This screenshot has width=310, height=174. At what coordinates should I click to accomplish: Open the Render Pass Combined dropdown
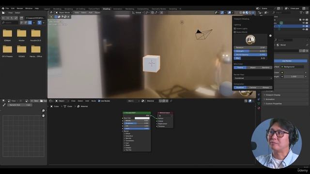click(x=253, y=78)
